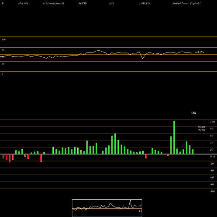The width and height of the screenshot is (217, 217).
Task: Click the RSI axis label 100
Action: (4, 39)
